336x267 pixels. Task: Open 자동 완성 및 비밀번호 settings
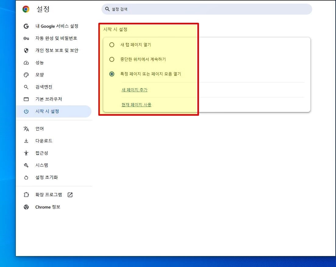(x=54, y=38)
